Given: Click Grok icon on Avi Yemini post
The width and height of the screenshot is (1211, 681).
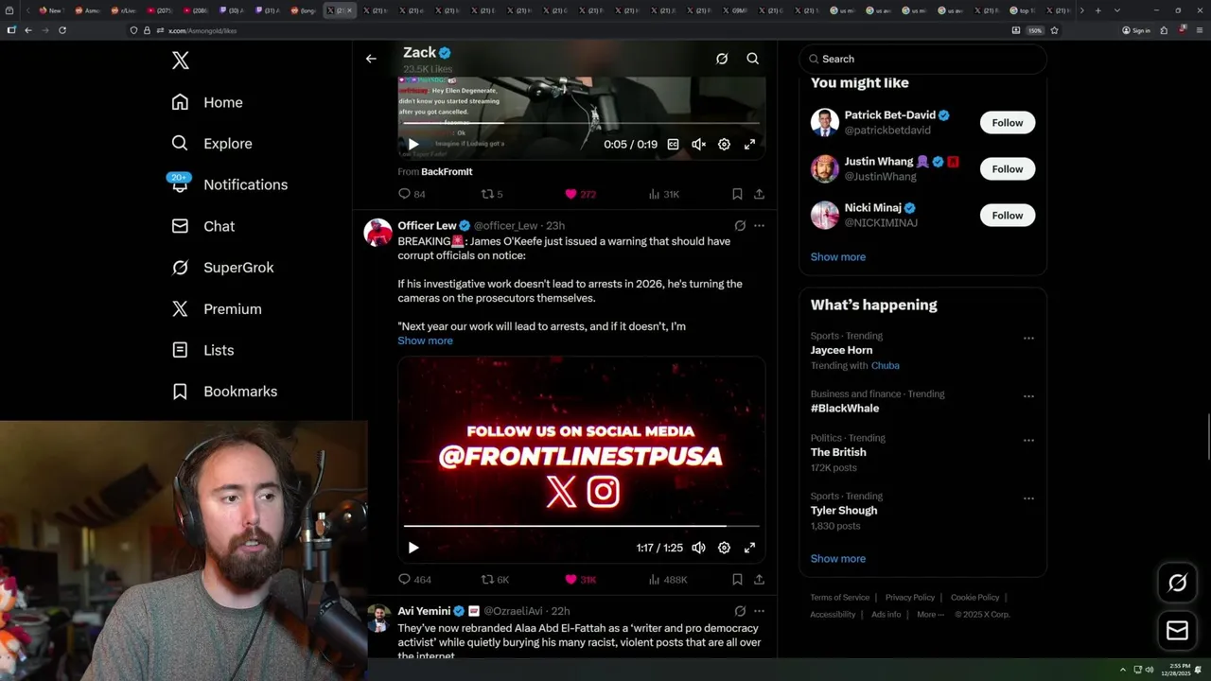Looking at the screenshot, I should click(740, 611).
